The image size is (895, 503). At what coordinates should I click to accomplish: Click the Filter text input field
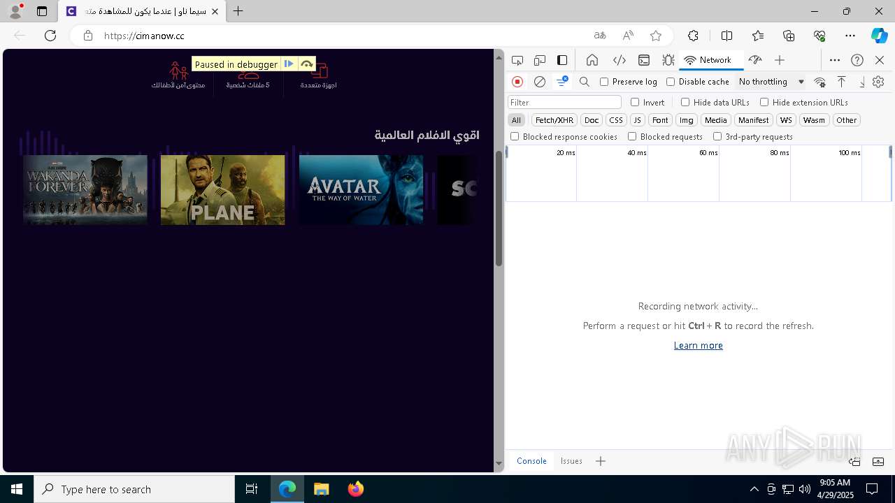click(564, 102)
